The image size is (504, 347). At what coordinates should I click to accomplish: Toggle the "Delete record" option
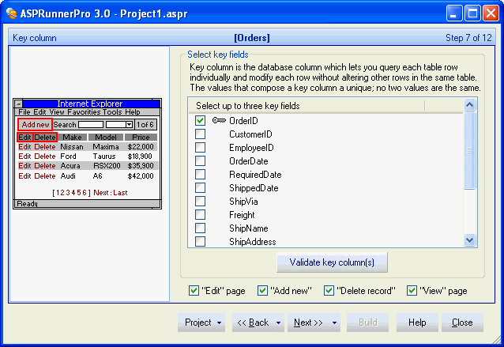coord(329,290)
